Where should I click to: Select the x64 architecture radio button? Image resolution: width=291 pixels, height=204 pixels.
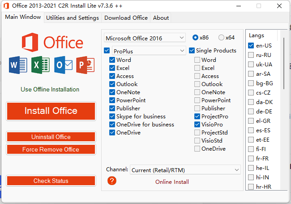tap(222, 38)
